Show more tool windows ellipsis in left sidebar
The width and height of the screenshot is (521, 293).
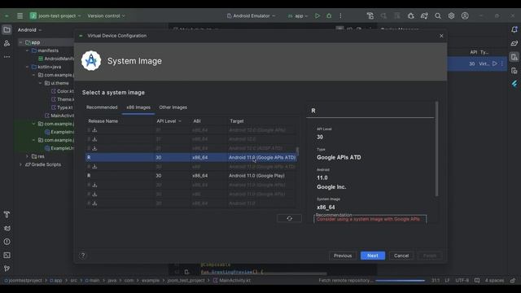7,57
